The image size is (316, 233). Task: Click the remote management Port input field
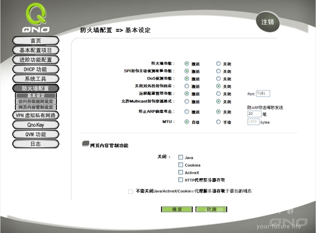pos(263,93)
